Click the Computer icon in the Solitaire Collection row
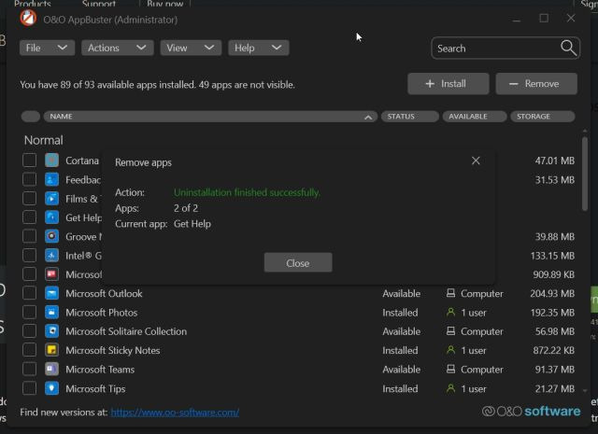The image size is (598, 434). coord(450,331)
